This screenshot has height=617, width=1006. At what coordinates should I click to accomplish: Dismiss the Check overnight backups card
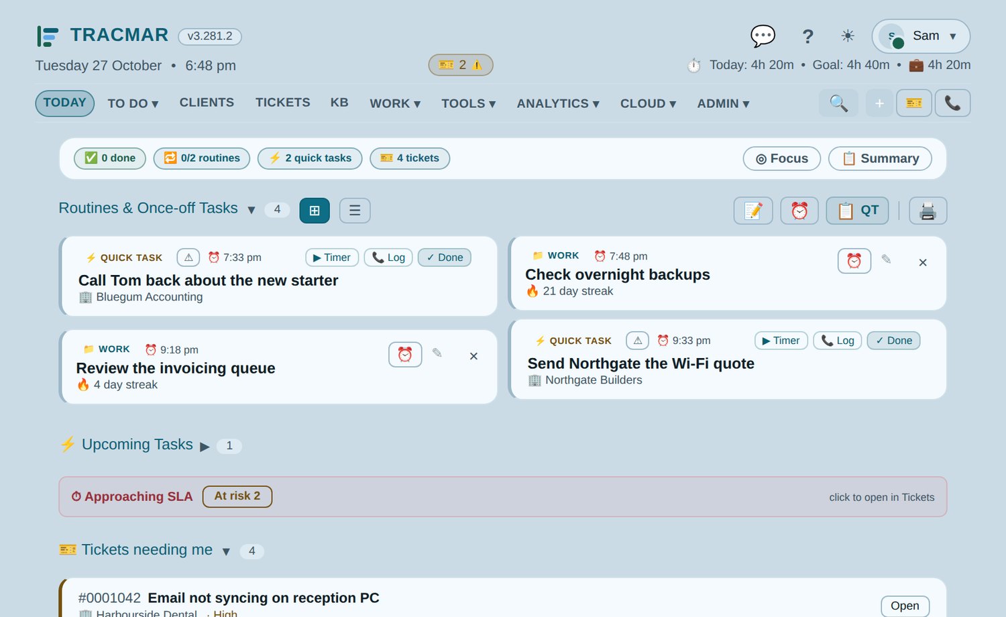923,262
